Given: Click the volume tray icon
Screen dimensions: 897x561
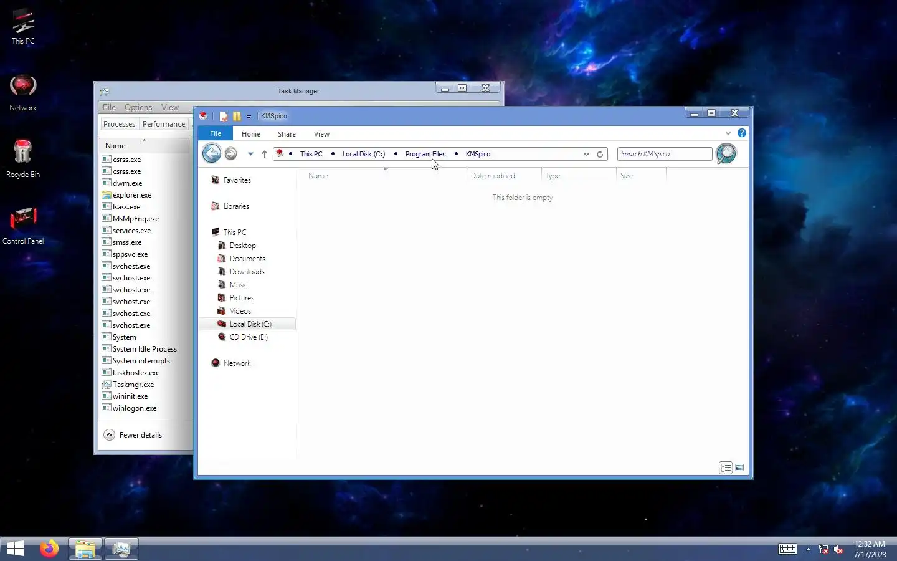Looking at the screenshot, I should coord(838,549).
